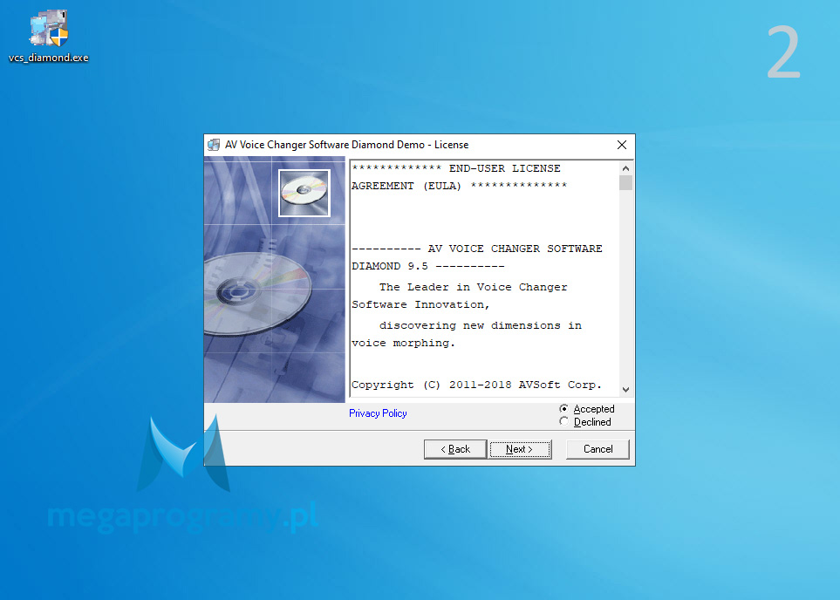
Task: Select the Declined radio button
Action: coord(563,421)
